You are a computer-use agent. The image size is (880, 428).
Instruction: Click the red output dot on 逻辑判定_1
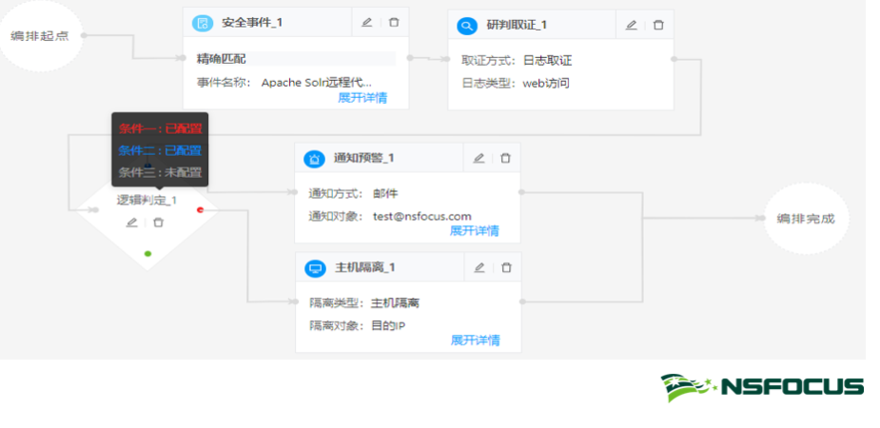point(201,210)
